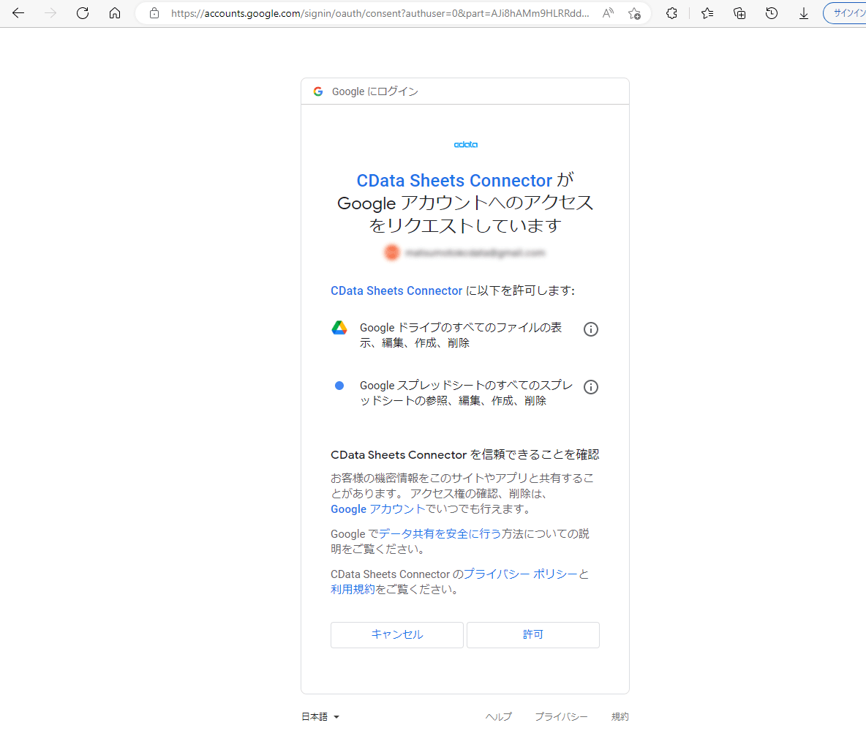Click the Google G logo in dialog header

tap(318, 91)
